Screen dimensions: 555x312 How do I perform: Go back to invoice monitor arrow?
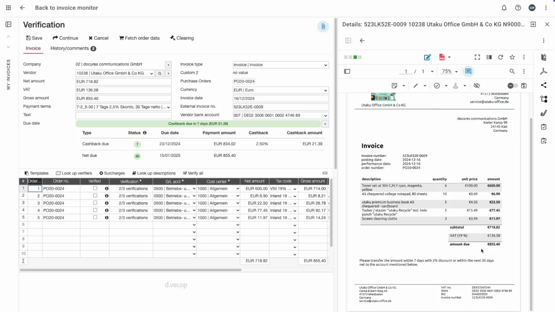pyautogui.click(x=23, y=8)
